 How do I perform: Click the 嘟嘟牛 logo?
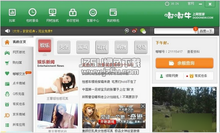[x=189, y=16]
